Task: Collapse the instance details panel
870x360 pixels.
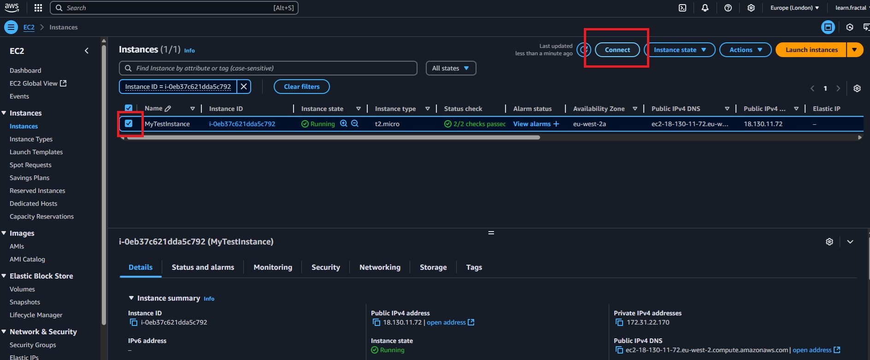Action: 850,242
